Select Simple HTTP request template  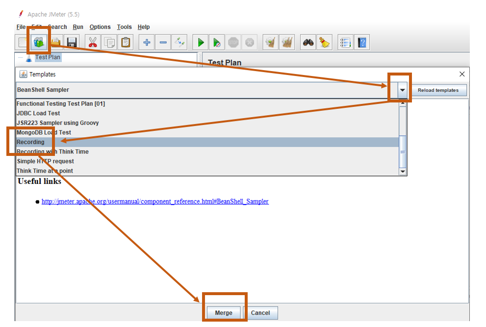pyautogui.click(x=207, y=161)
